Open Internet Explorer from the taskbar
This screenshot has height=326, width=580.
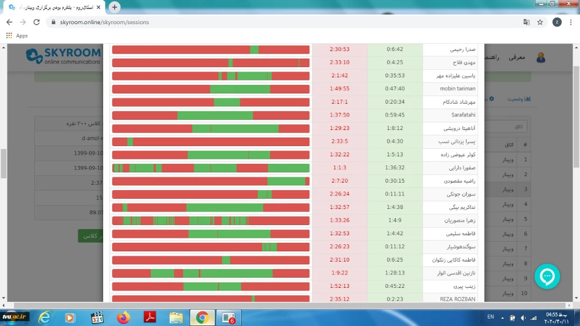tap(45, 317)
